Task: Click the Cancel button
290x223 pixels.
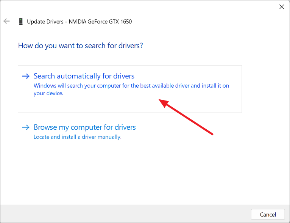Action: (x=268, y=214)
